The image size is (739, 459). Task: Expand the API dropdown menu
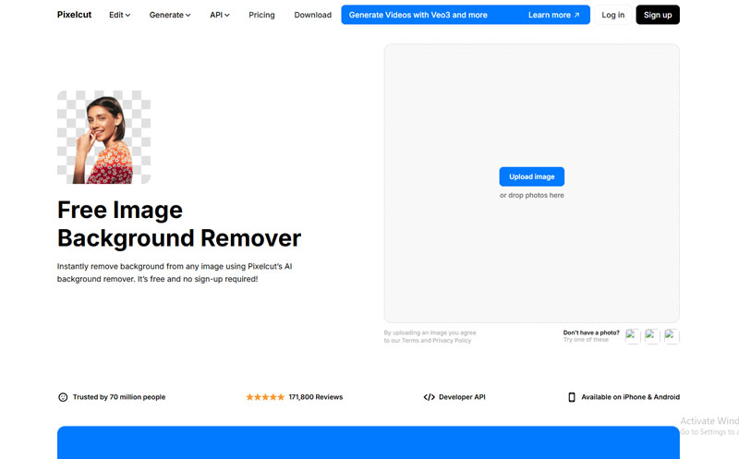pos(220,15)
